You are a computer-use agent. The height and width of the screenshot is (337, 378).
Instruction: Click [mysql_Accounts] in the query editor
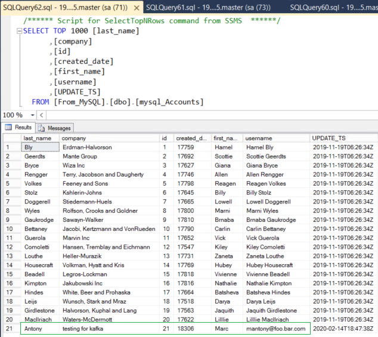[169, 102]
